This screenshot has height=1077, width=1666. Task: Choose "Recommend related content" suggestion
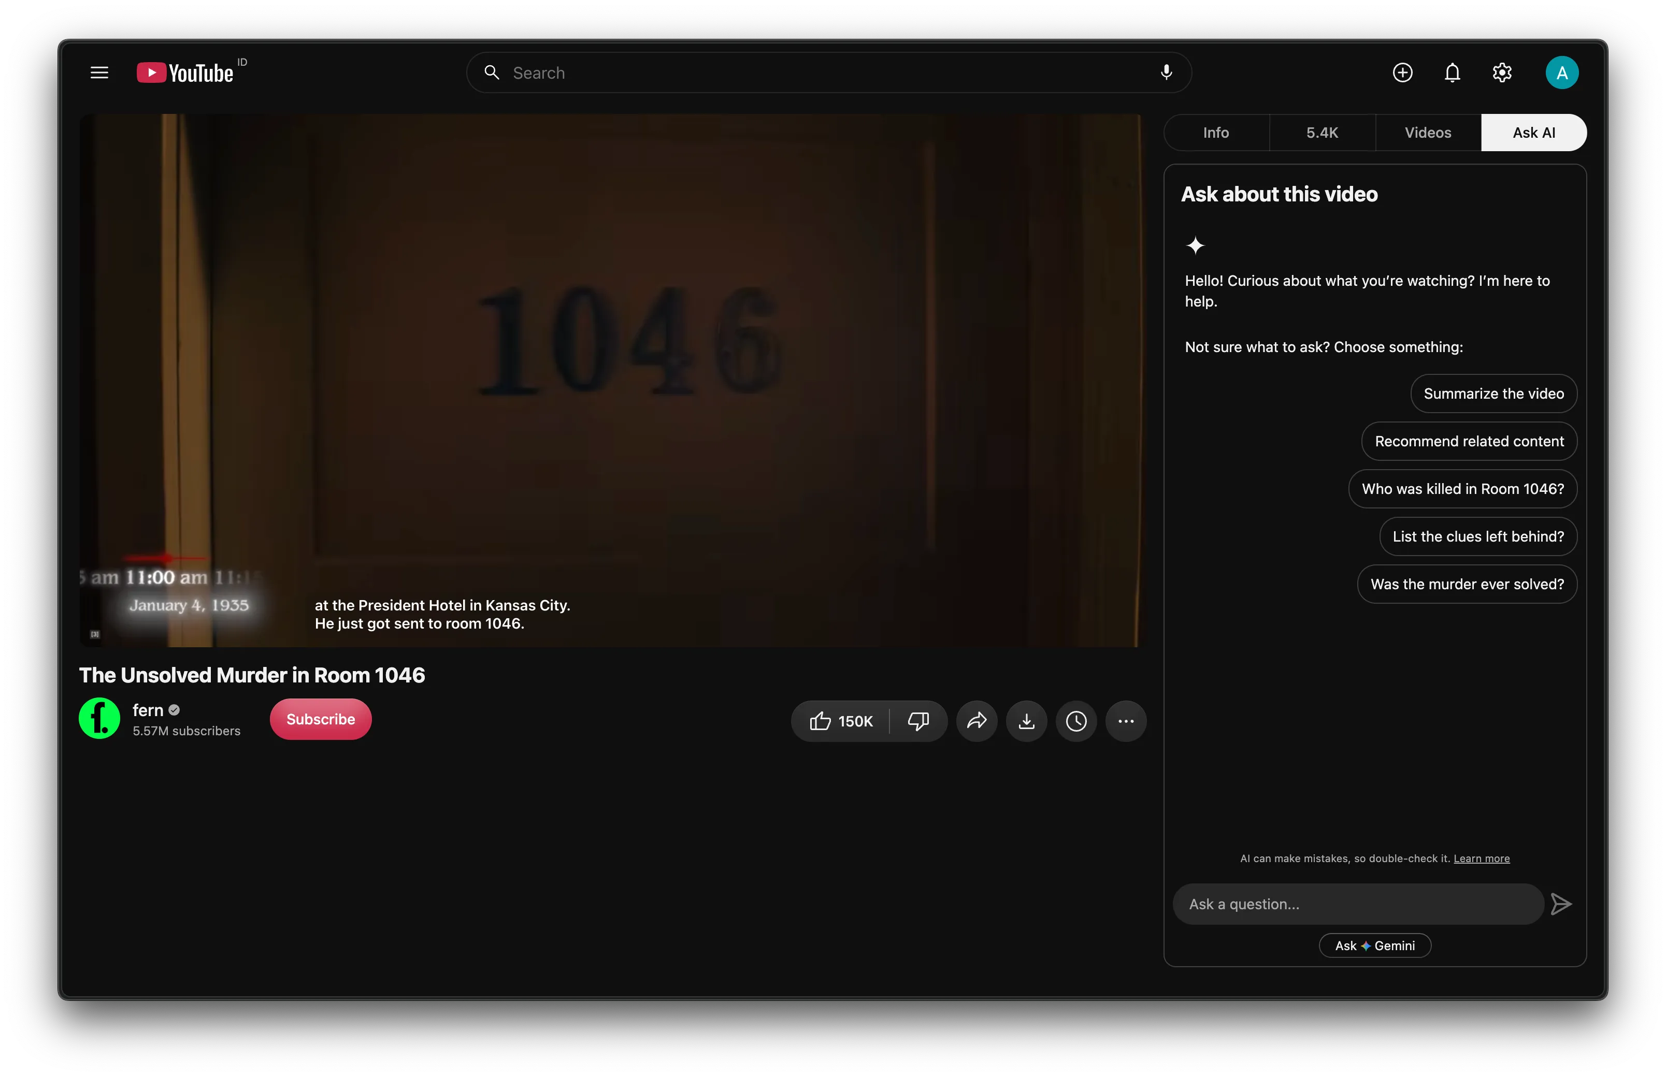(x=1469, y=441)
